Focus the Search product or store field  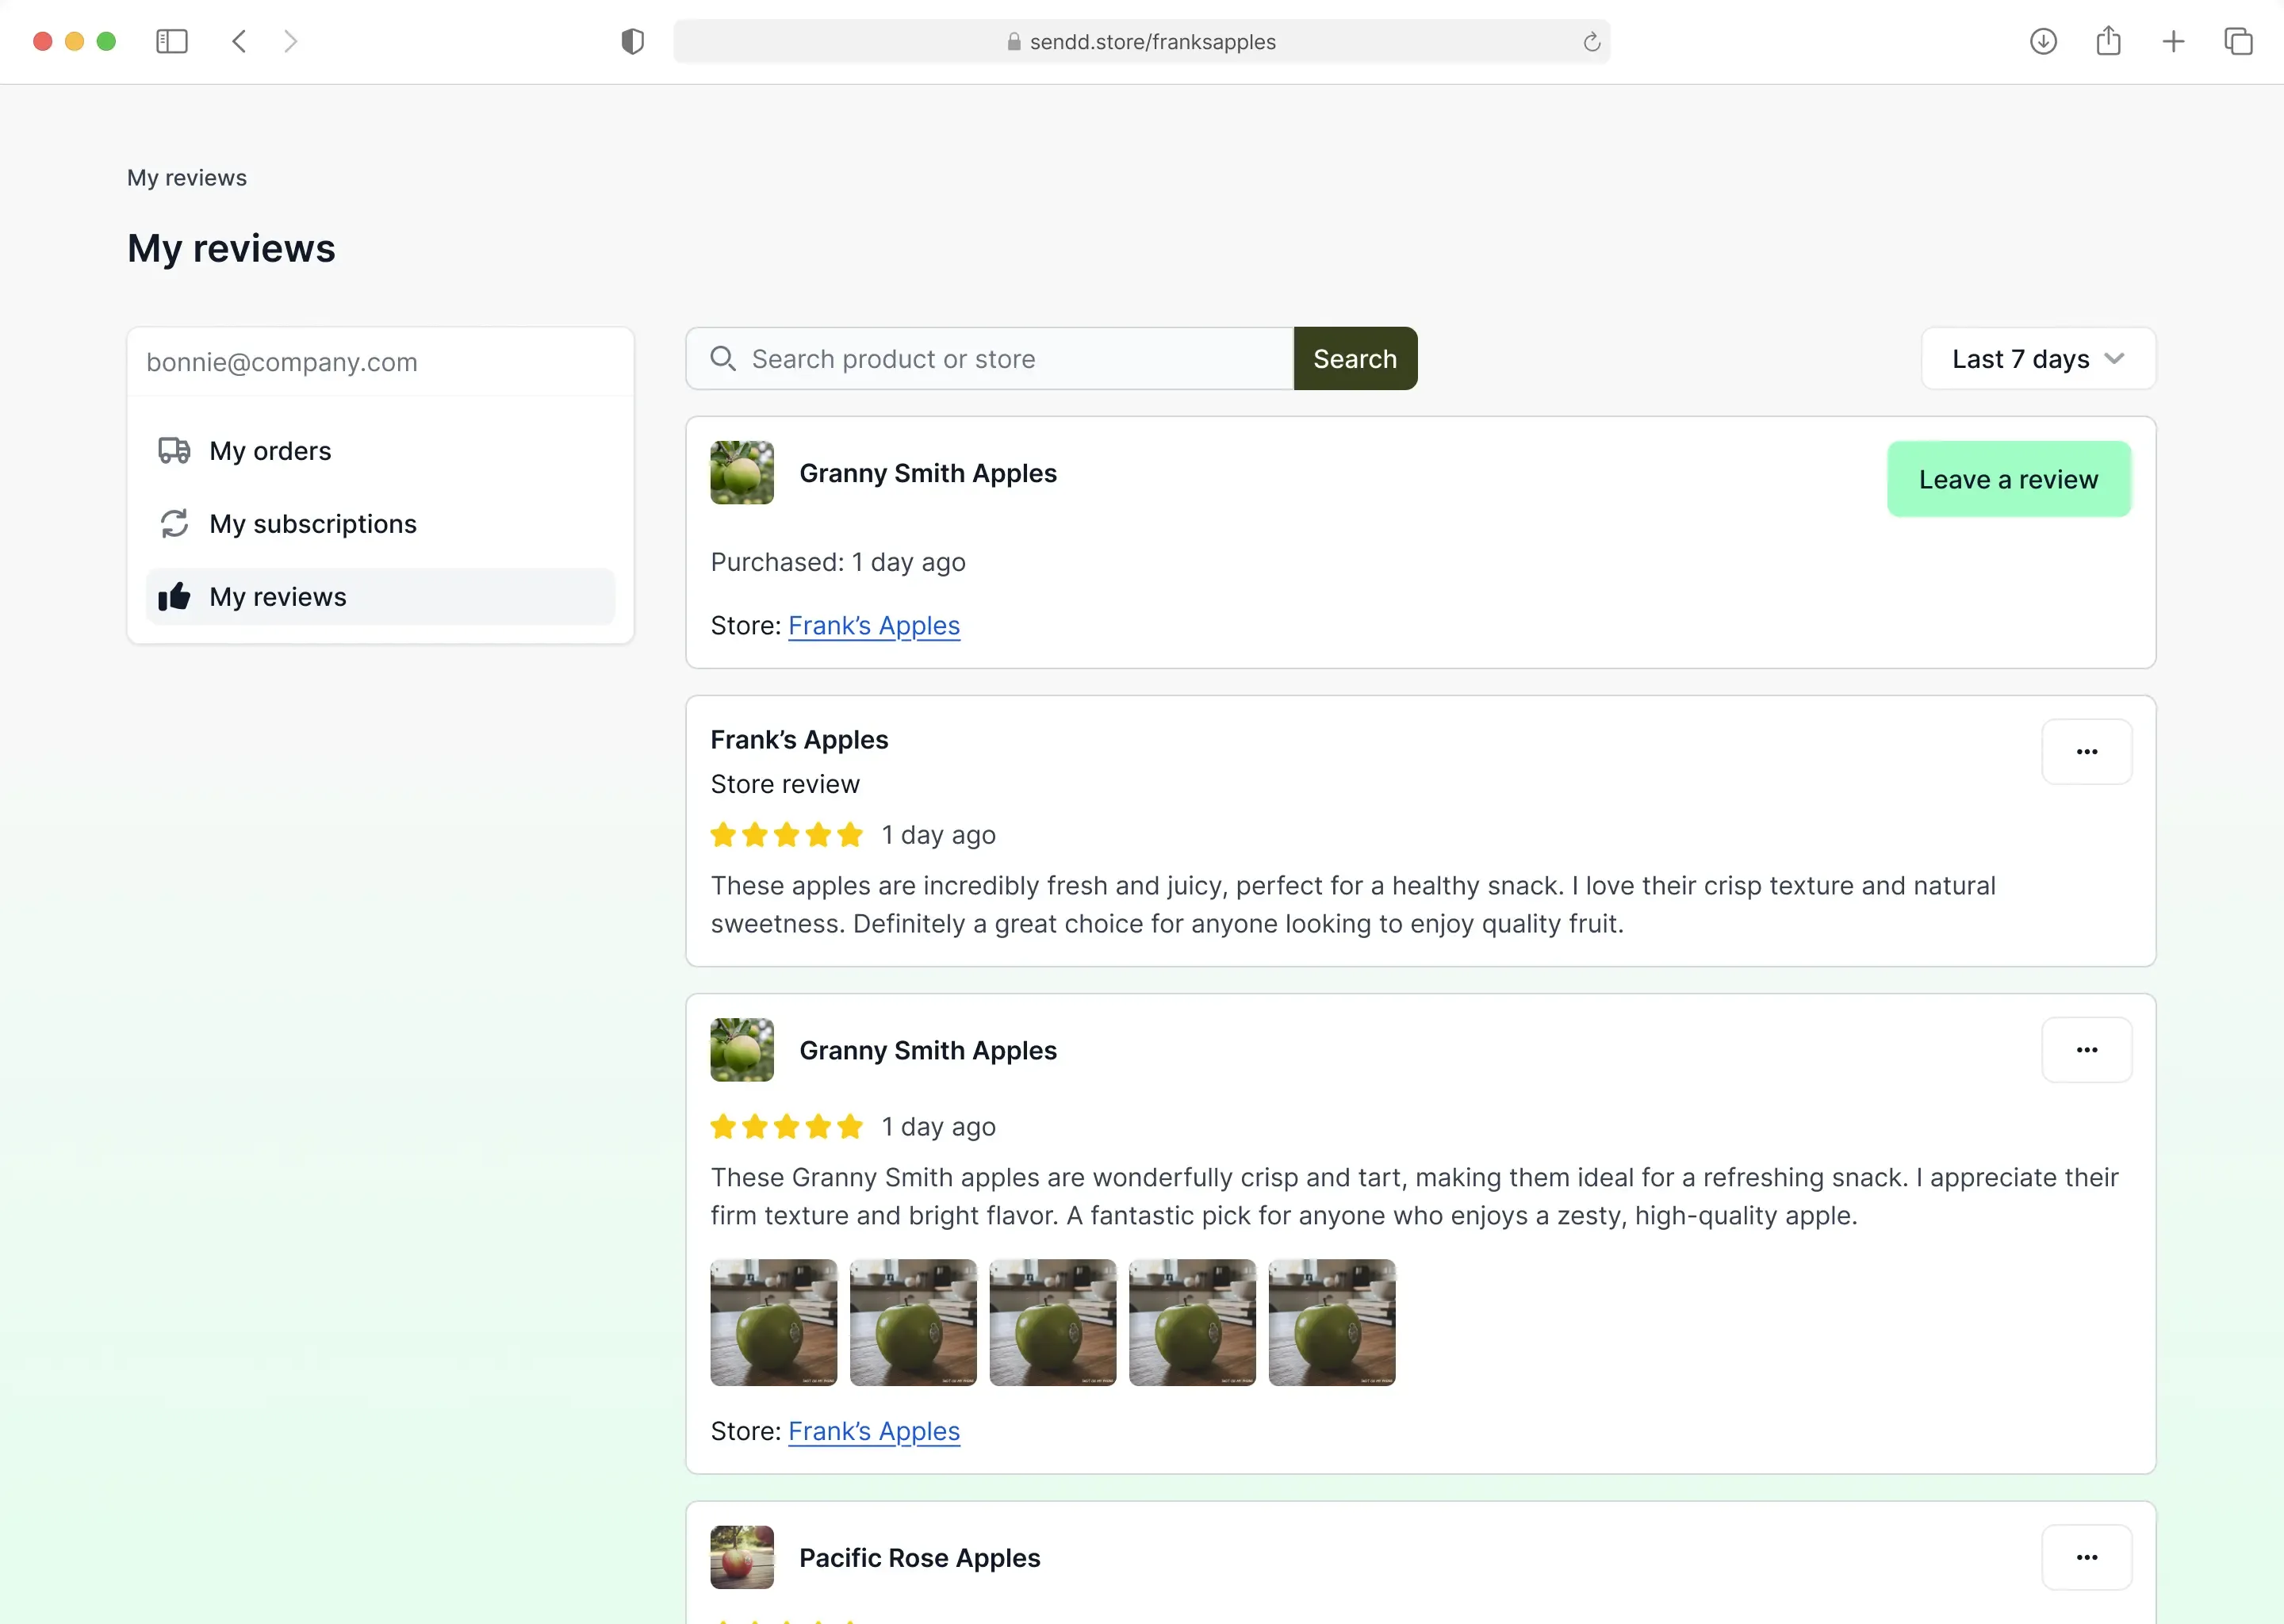tap(990, 358)
